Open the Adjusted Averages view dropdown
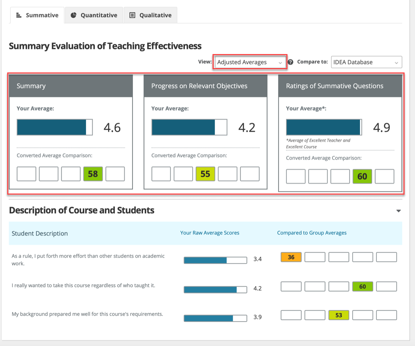This screenshot has width=415, height=346. [x=250, y=62]
